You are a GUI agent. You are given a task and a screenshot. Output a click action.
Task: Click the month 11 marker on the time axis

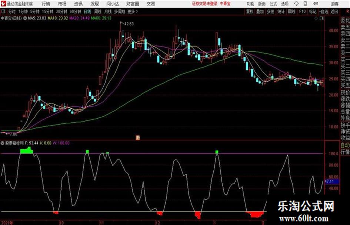102,223
